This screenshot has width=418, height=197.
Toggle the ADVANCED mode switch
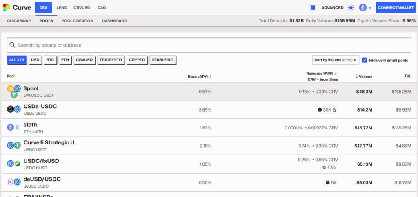click(315, 7)
